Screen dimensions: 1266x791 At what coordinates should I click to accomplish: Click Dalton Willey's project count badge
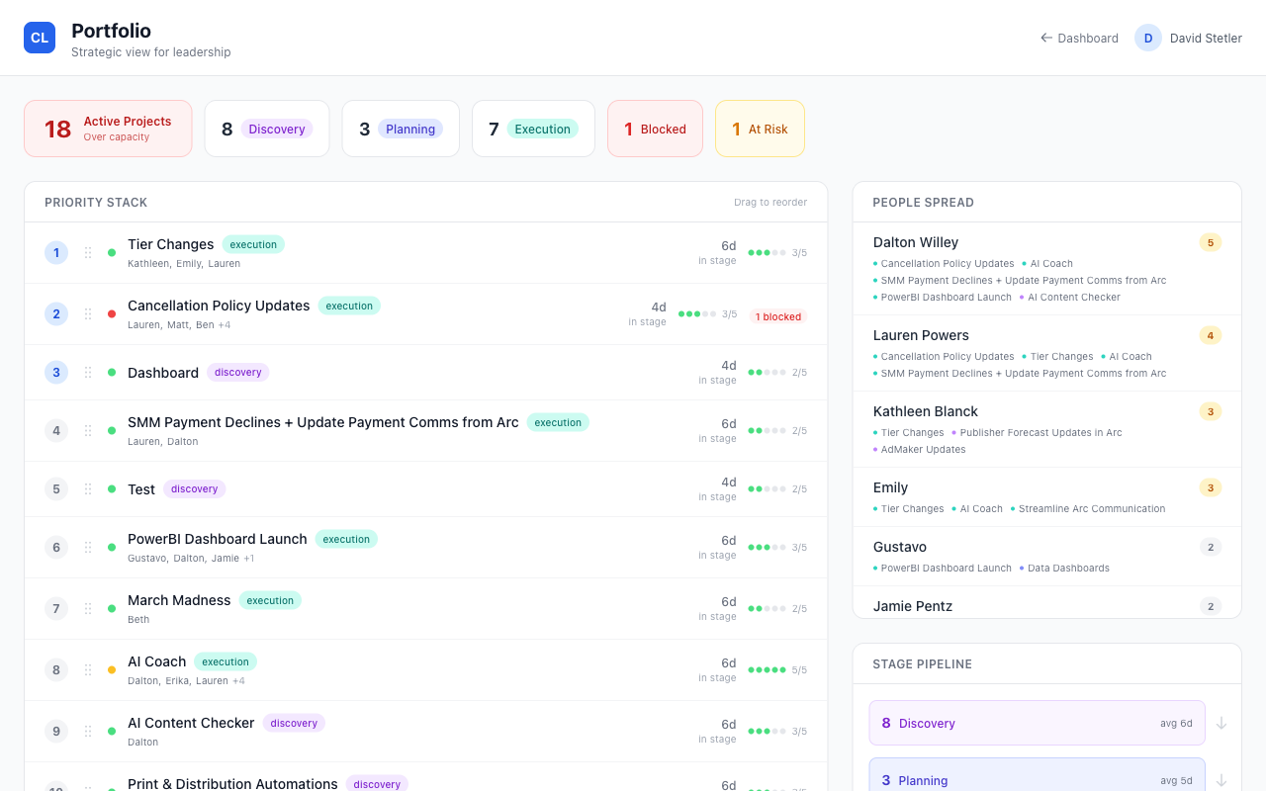point(1211,241)
